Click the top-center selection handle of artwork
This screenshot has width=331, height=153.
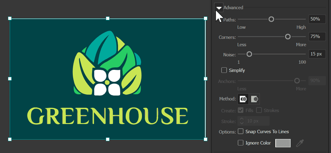(108, 18)
